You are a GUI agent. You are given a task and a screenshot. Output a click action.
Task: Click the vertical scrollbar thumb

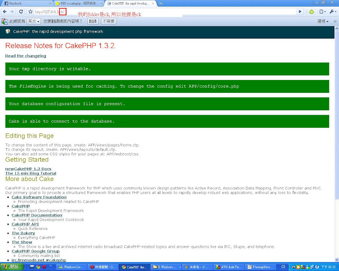pos(336,114)
